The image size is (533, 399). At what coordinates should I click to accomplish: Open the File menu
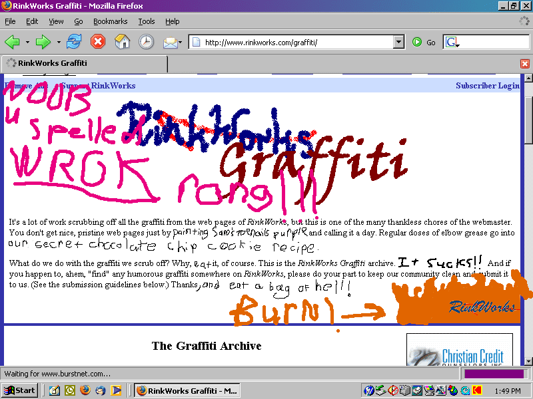10,21
